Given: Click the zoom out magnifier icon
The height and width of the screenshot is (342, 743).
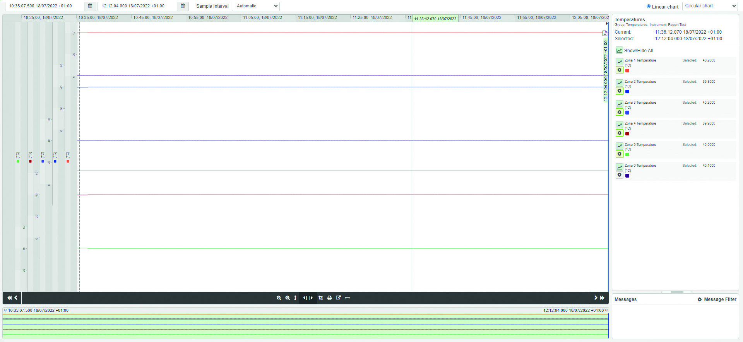Looking at the screenshot, I should (279, 298).
